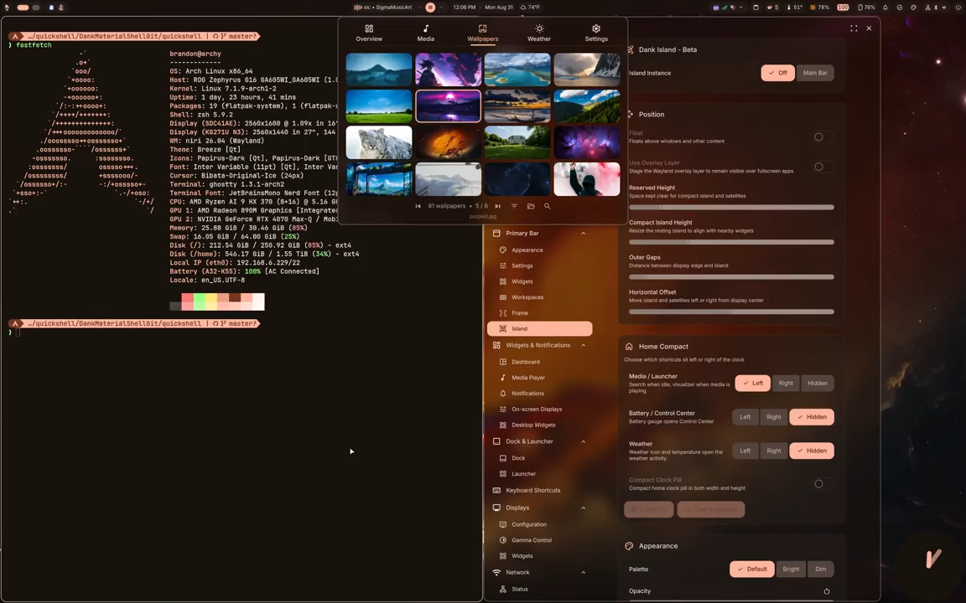This screenshot has width=966, height=603.
Task: Set Weather shortcut to Left
Action: [x=745, y=451]
